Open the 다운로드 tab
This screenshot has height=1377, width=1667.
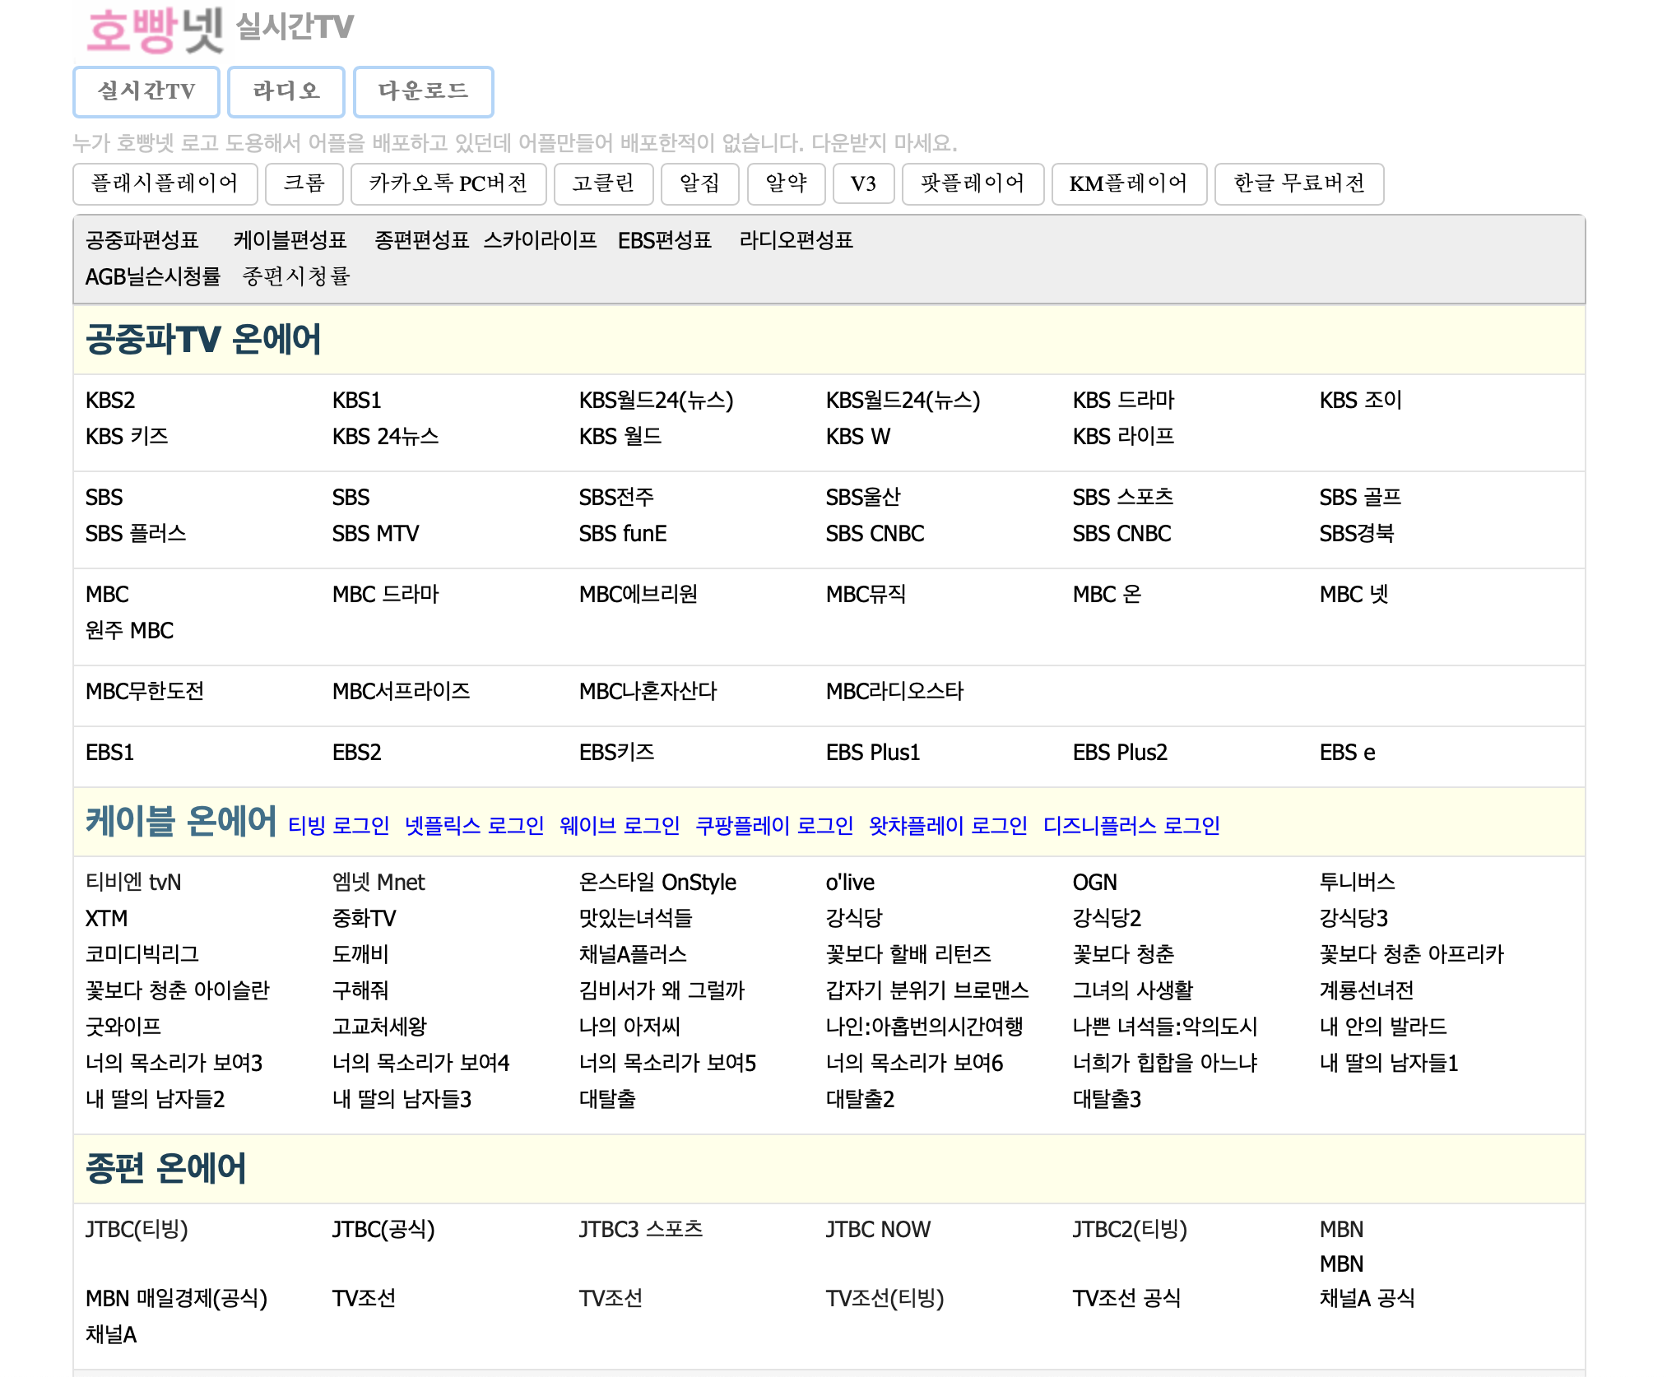(x=423, y=91)
